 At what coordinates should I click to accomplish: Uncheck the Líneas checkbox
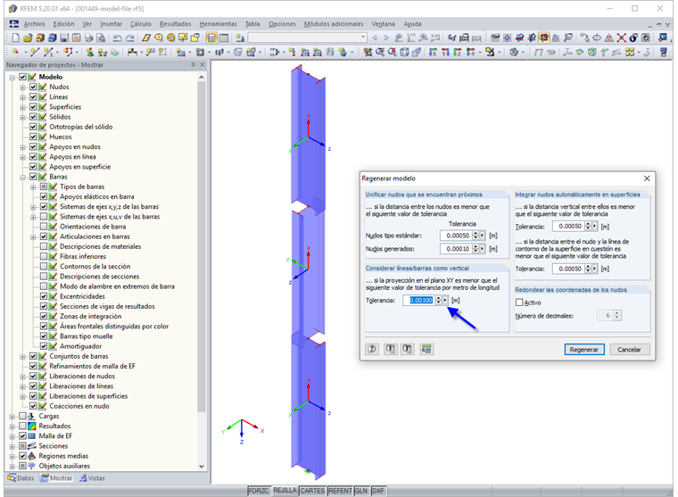pos(33,96)
